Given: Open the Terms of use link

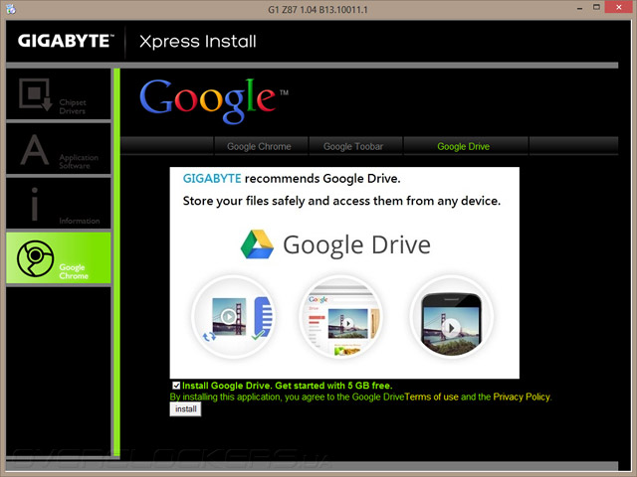Looking at the screenshot, I should point(431,397).
